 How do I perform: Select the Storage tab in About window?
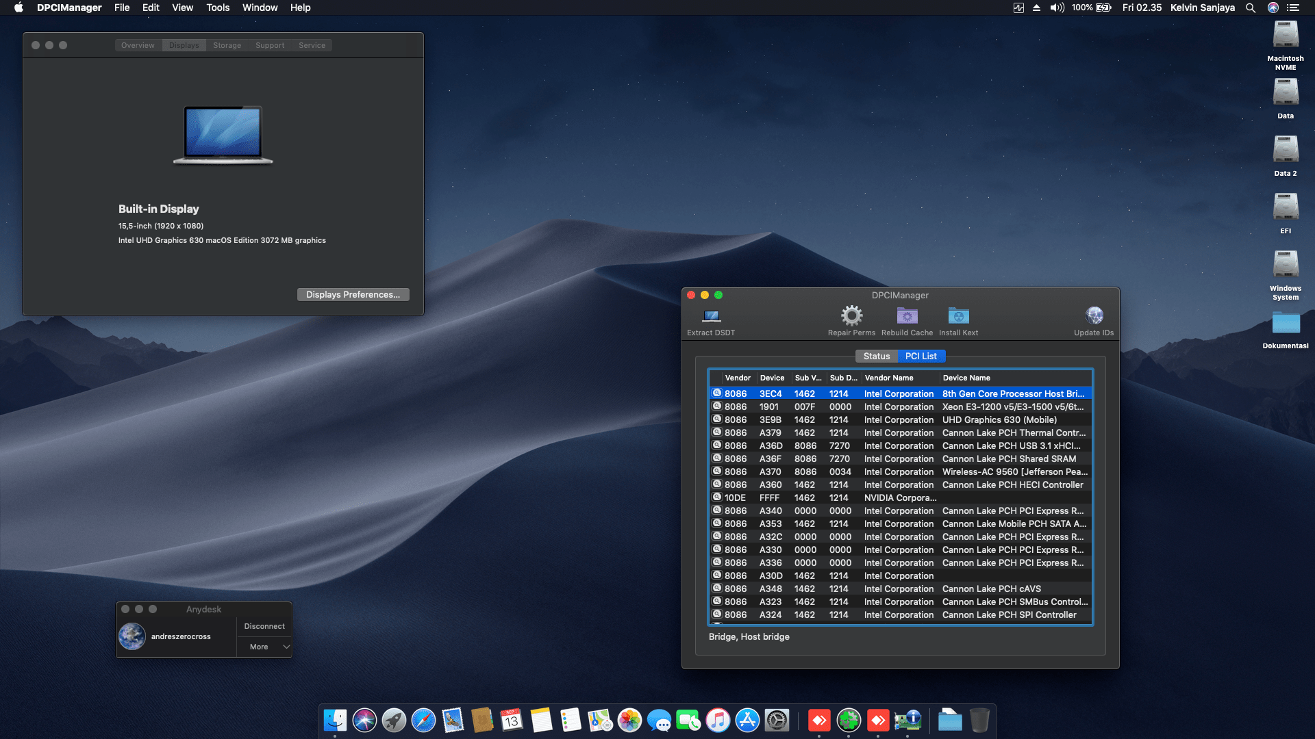tap(227, 45)
